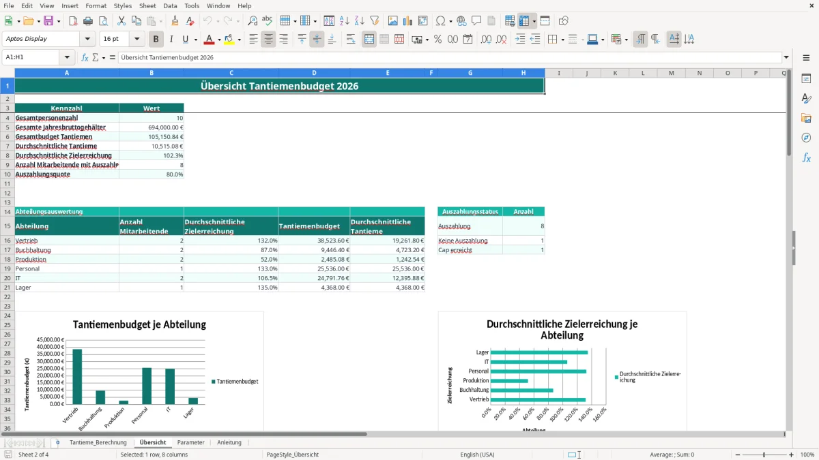Open the File menu
This screenshot has width=819, height=460.
(8, 5)
